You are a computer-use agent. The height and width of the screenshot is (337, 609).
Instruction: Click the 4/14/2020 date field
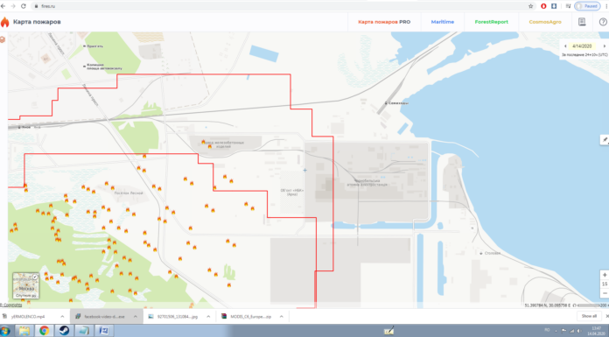coord(582,46)
